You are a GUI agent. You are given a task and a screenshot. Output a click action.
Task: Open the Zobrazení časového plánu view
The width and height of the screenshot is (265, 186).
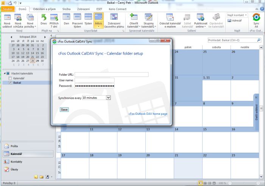pos(114,21)
